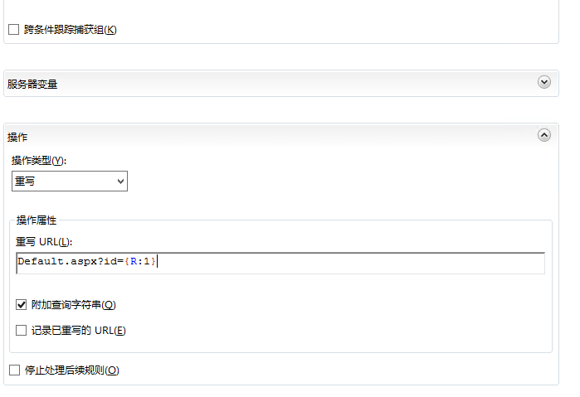Screen dimensions: 580x397
Task: Click the 附加查询字符串(Q) label text
Action: (74, 305)
